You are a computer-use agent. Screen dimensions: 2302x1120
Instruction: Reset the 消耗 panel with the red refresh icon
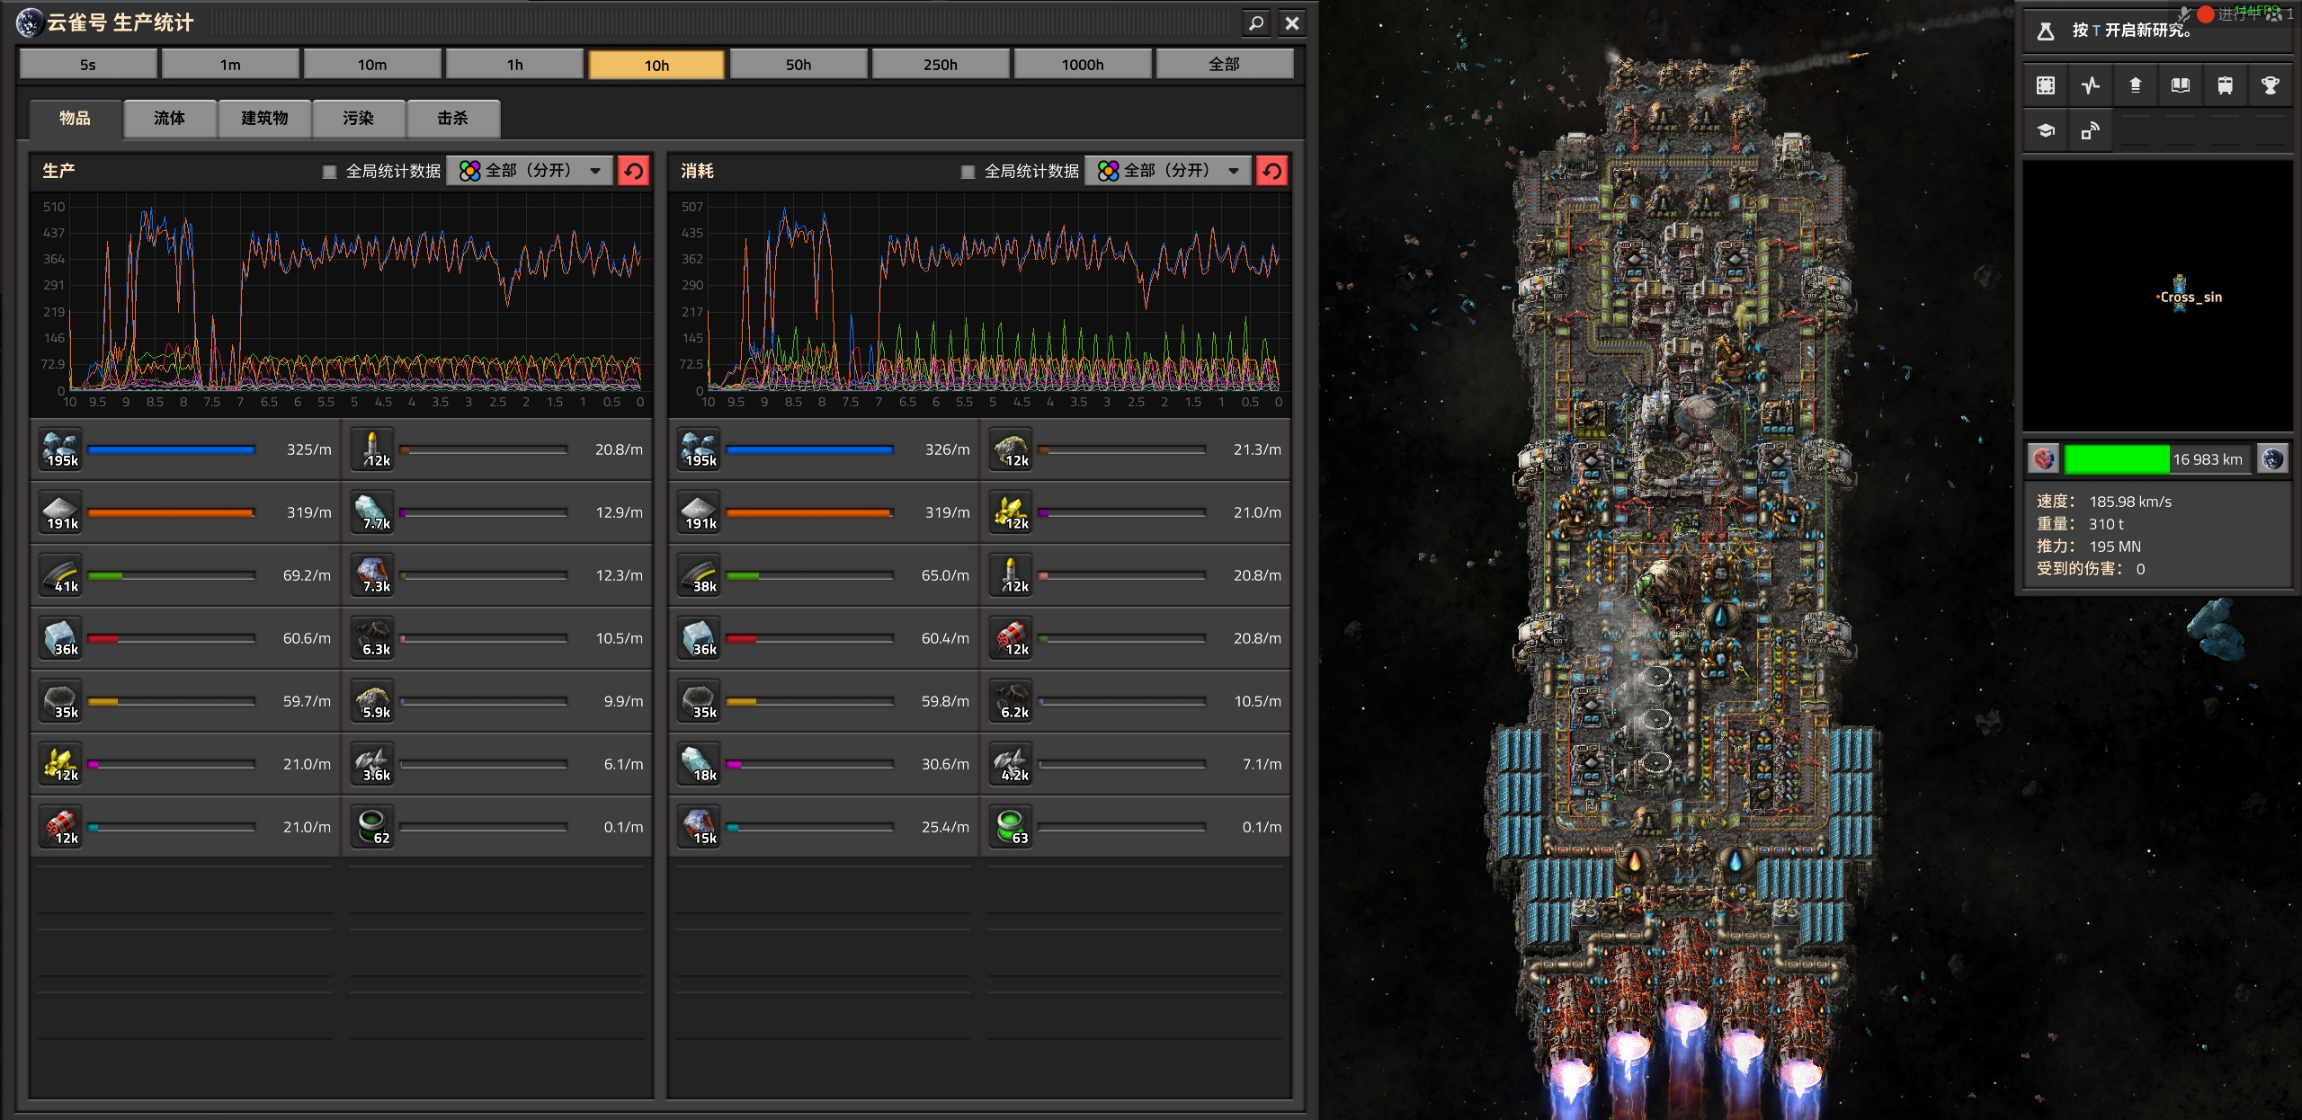coord(1272,171)
